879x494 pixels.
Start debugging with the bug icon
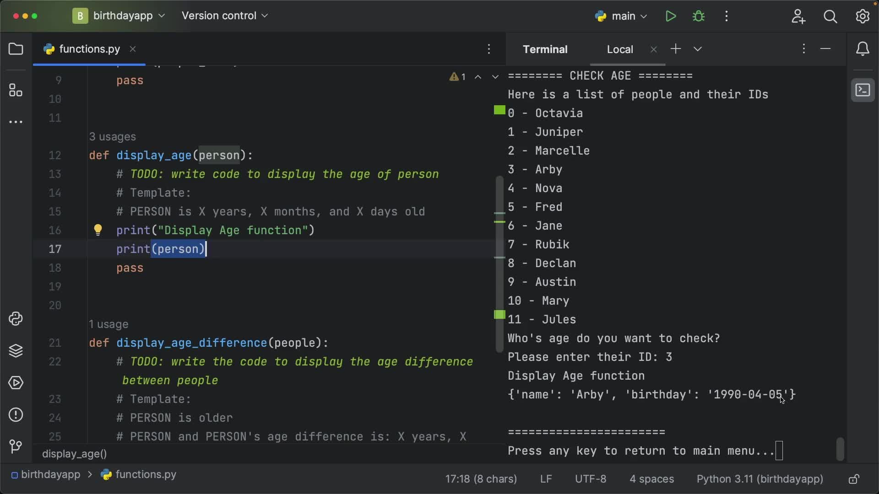[x=699, y=16]
